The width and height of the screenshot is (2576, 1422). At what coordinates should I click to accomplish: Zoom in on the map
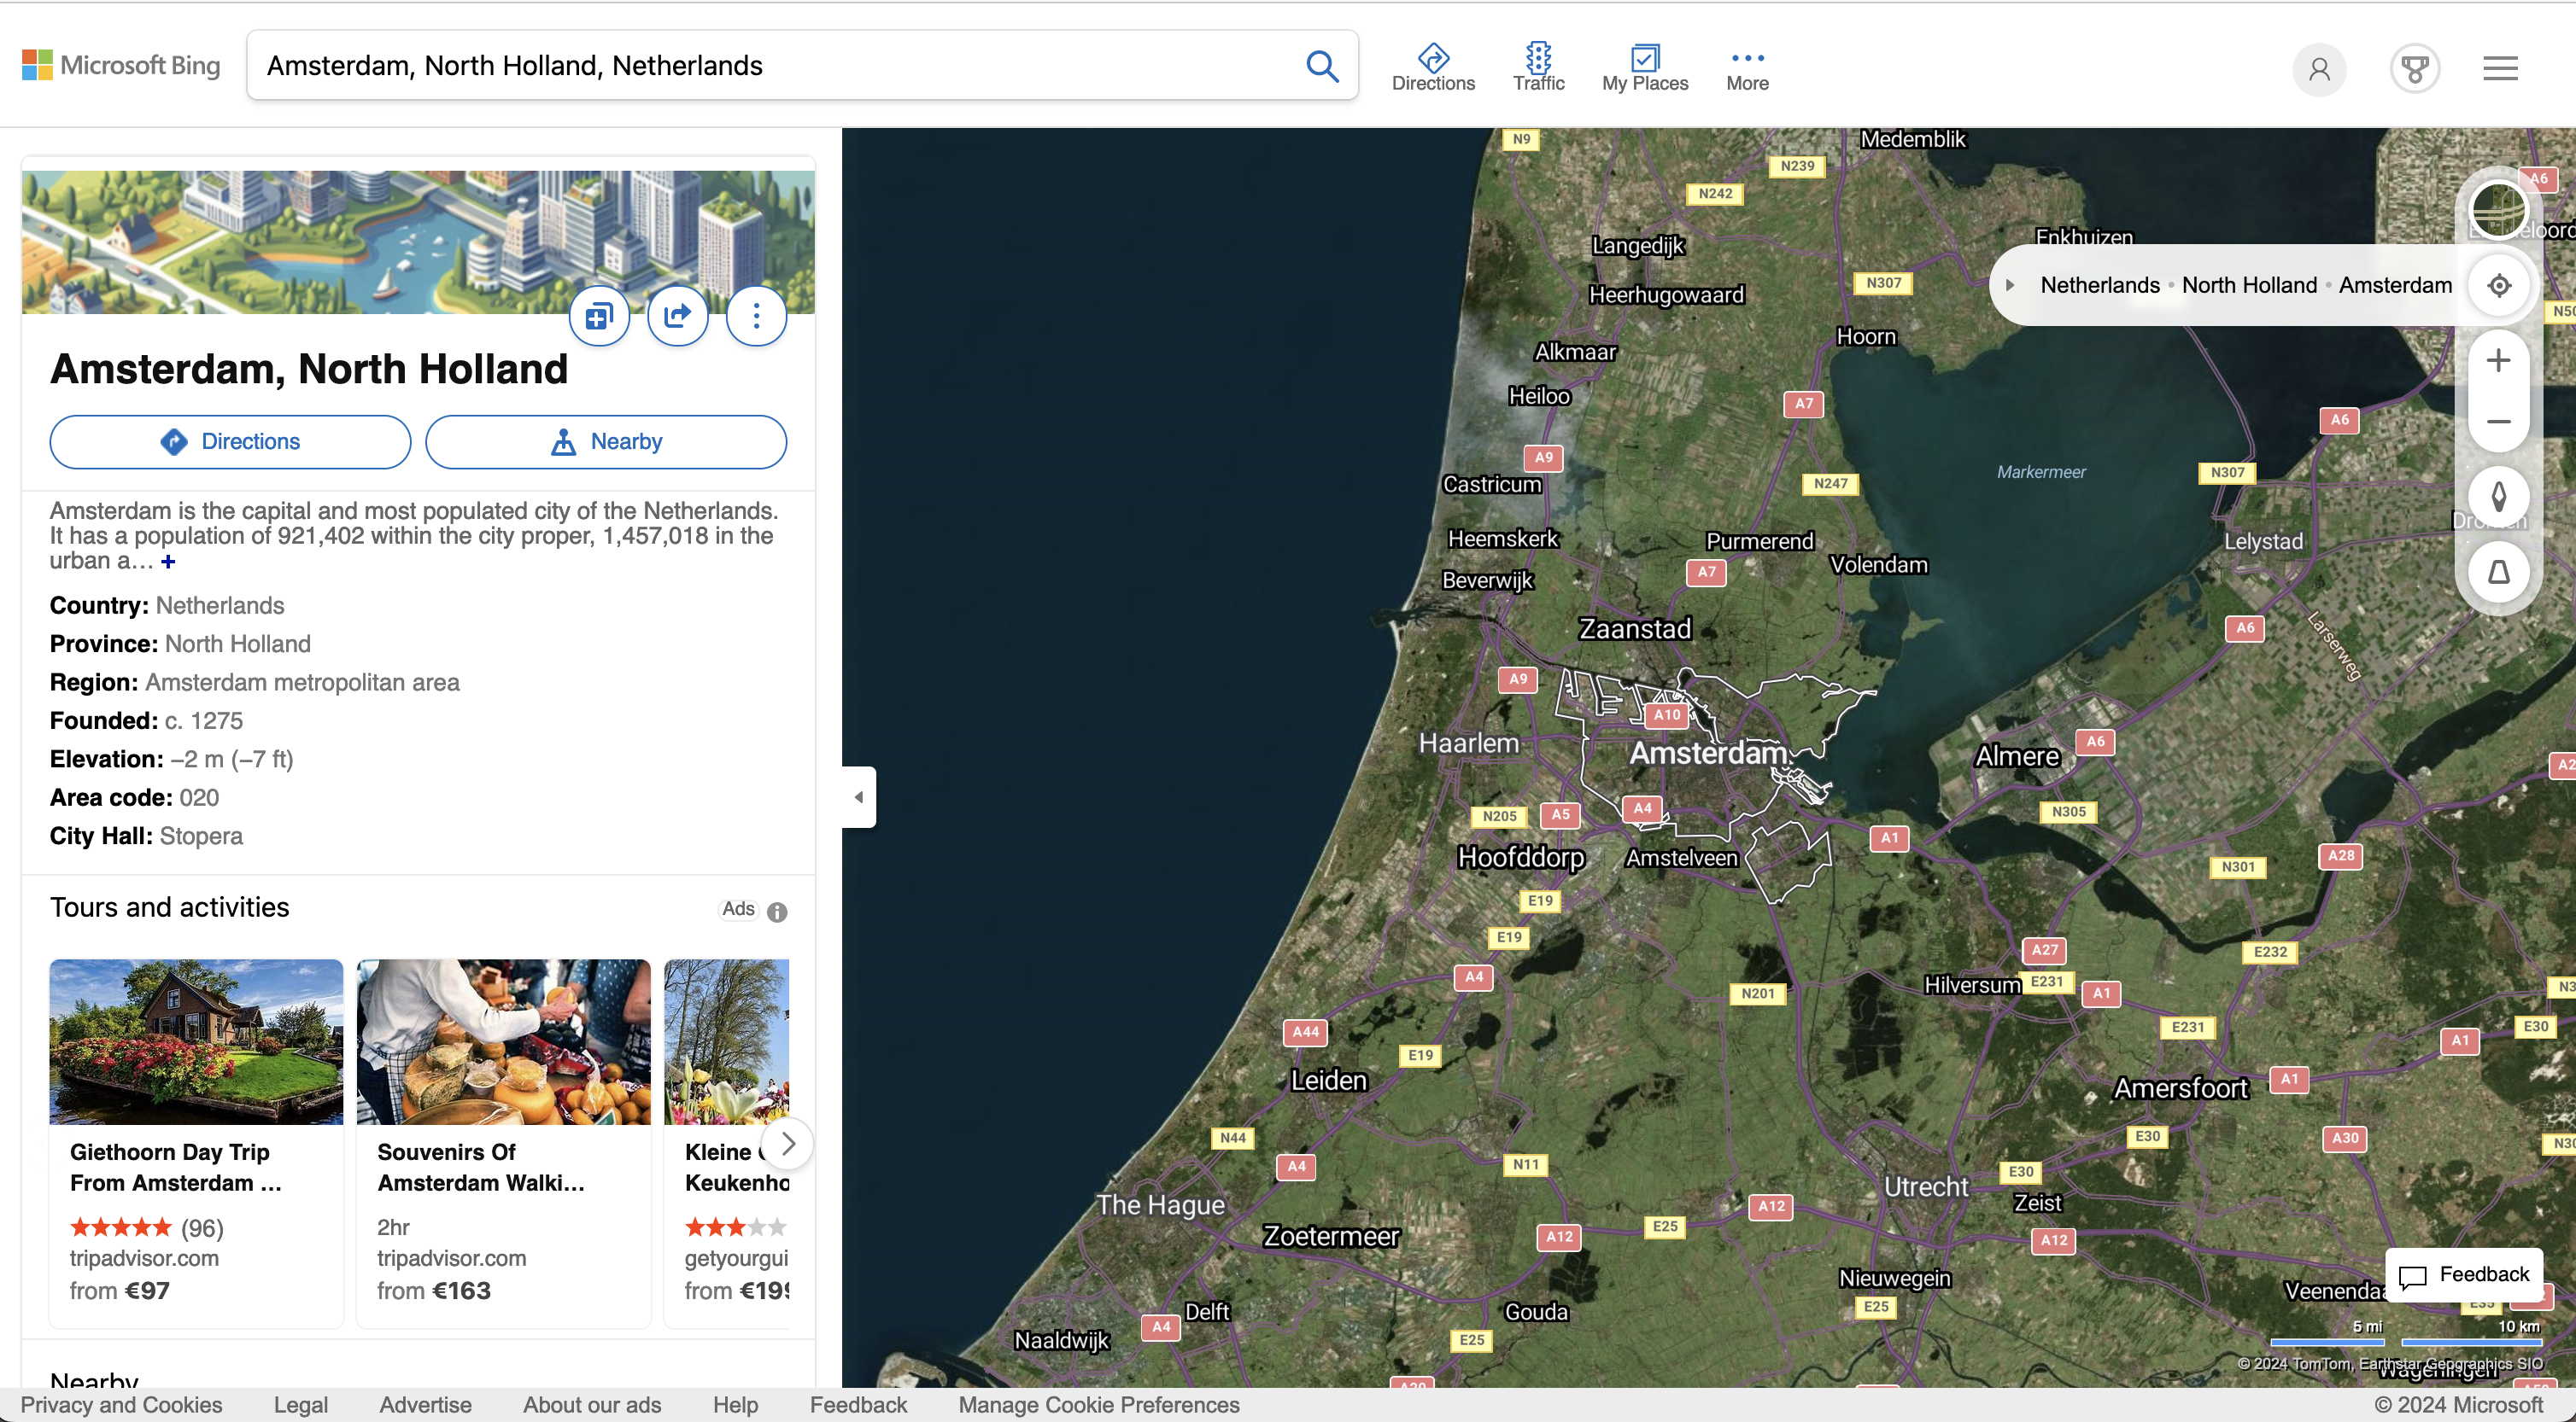coord(2497,361)
